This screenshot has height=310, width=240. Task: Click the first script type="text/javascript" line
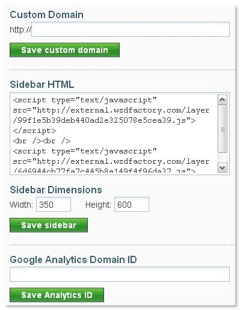coord(85,100)
